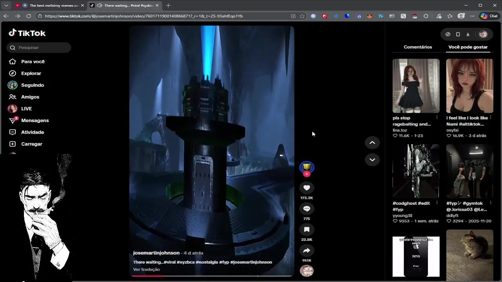
Task: Click the coin icon in the header
Action: 448,34
